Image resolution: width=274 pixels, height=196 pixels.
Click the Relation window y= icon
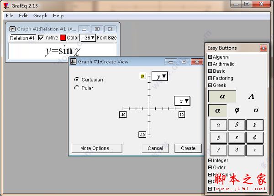click(12, 29)
